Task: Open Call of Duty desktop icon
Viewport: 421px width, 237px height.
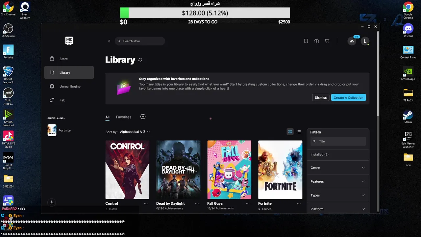Action: [8, 161]
